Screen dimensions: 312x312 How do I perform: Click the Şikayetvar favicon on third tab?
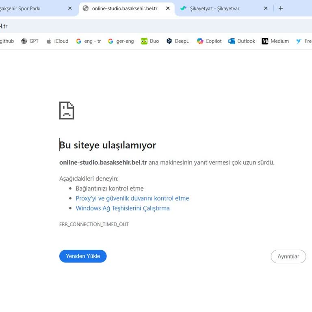tap(183, 9)
